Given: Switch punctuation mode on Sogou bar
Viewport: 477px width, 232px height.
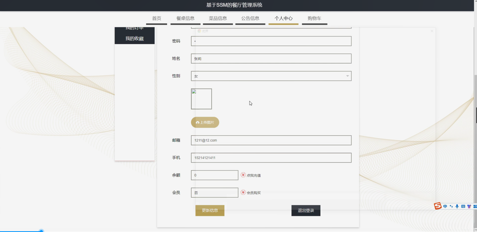Looking at the screenshot, I should pyautogui.click(x=451, y=207).
